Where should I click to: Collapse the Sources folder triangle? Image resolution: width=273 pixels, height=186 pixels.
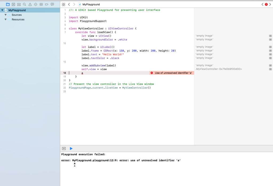[6, 15]
